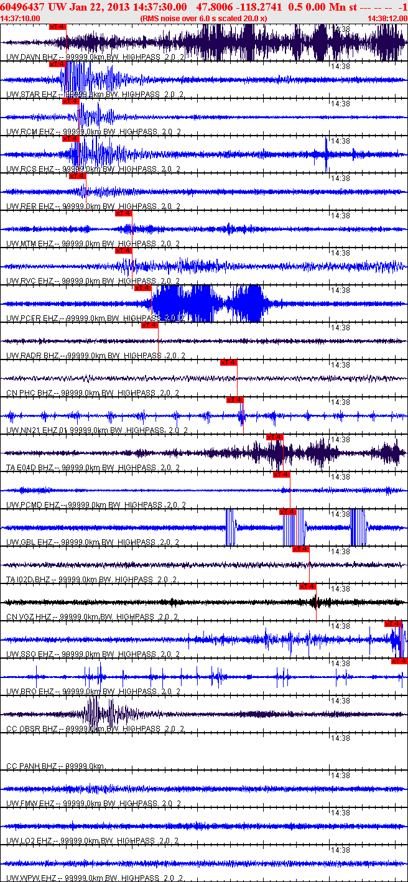Image resolution: width=408 pixels, height=882 pixels.
Task: Select the red pick flag on the VGZ trace
Action: click(308, 587)
